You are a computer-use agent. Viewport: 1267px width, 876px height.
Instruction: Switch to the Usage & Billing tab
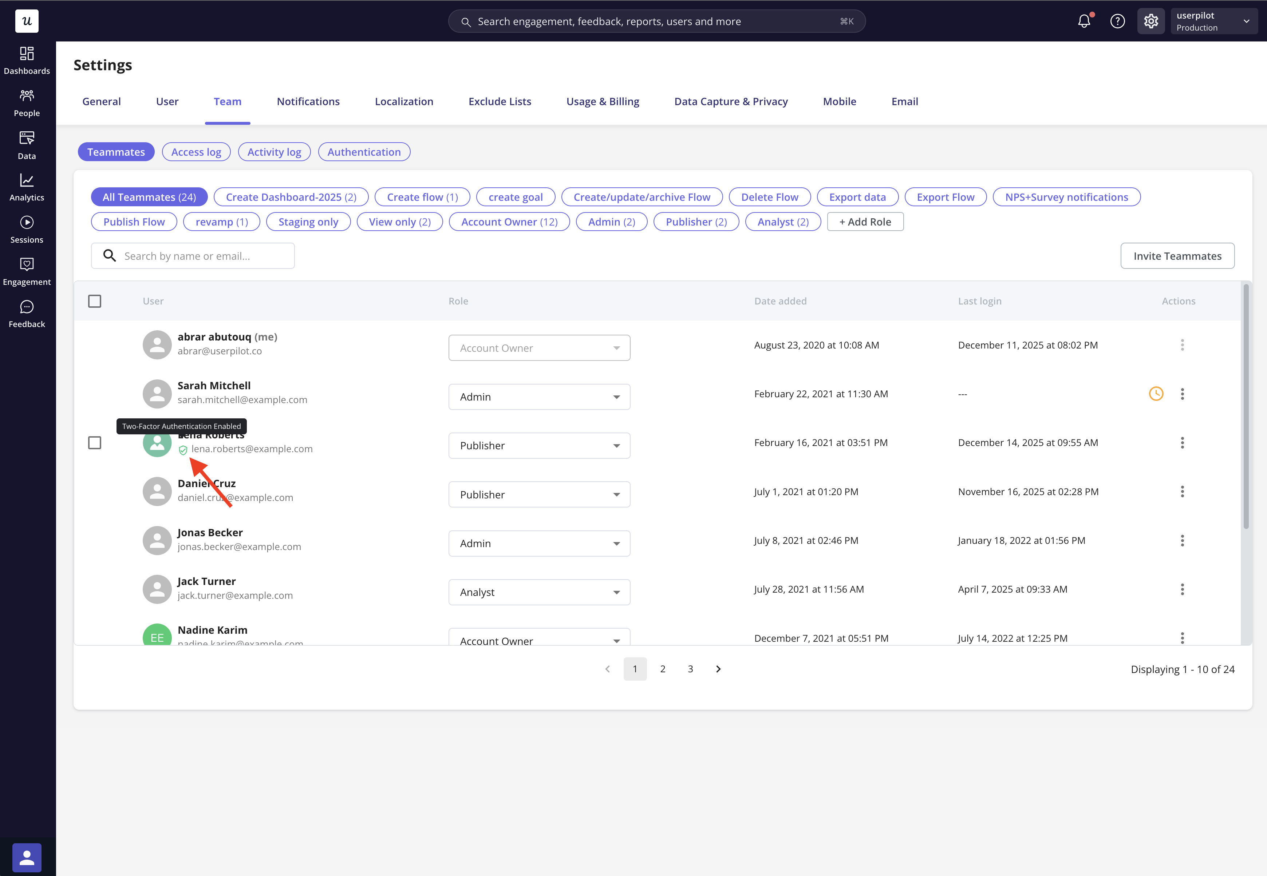point(603,101)
